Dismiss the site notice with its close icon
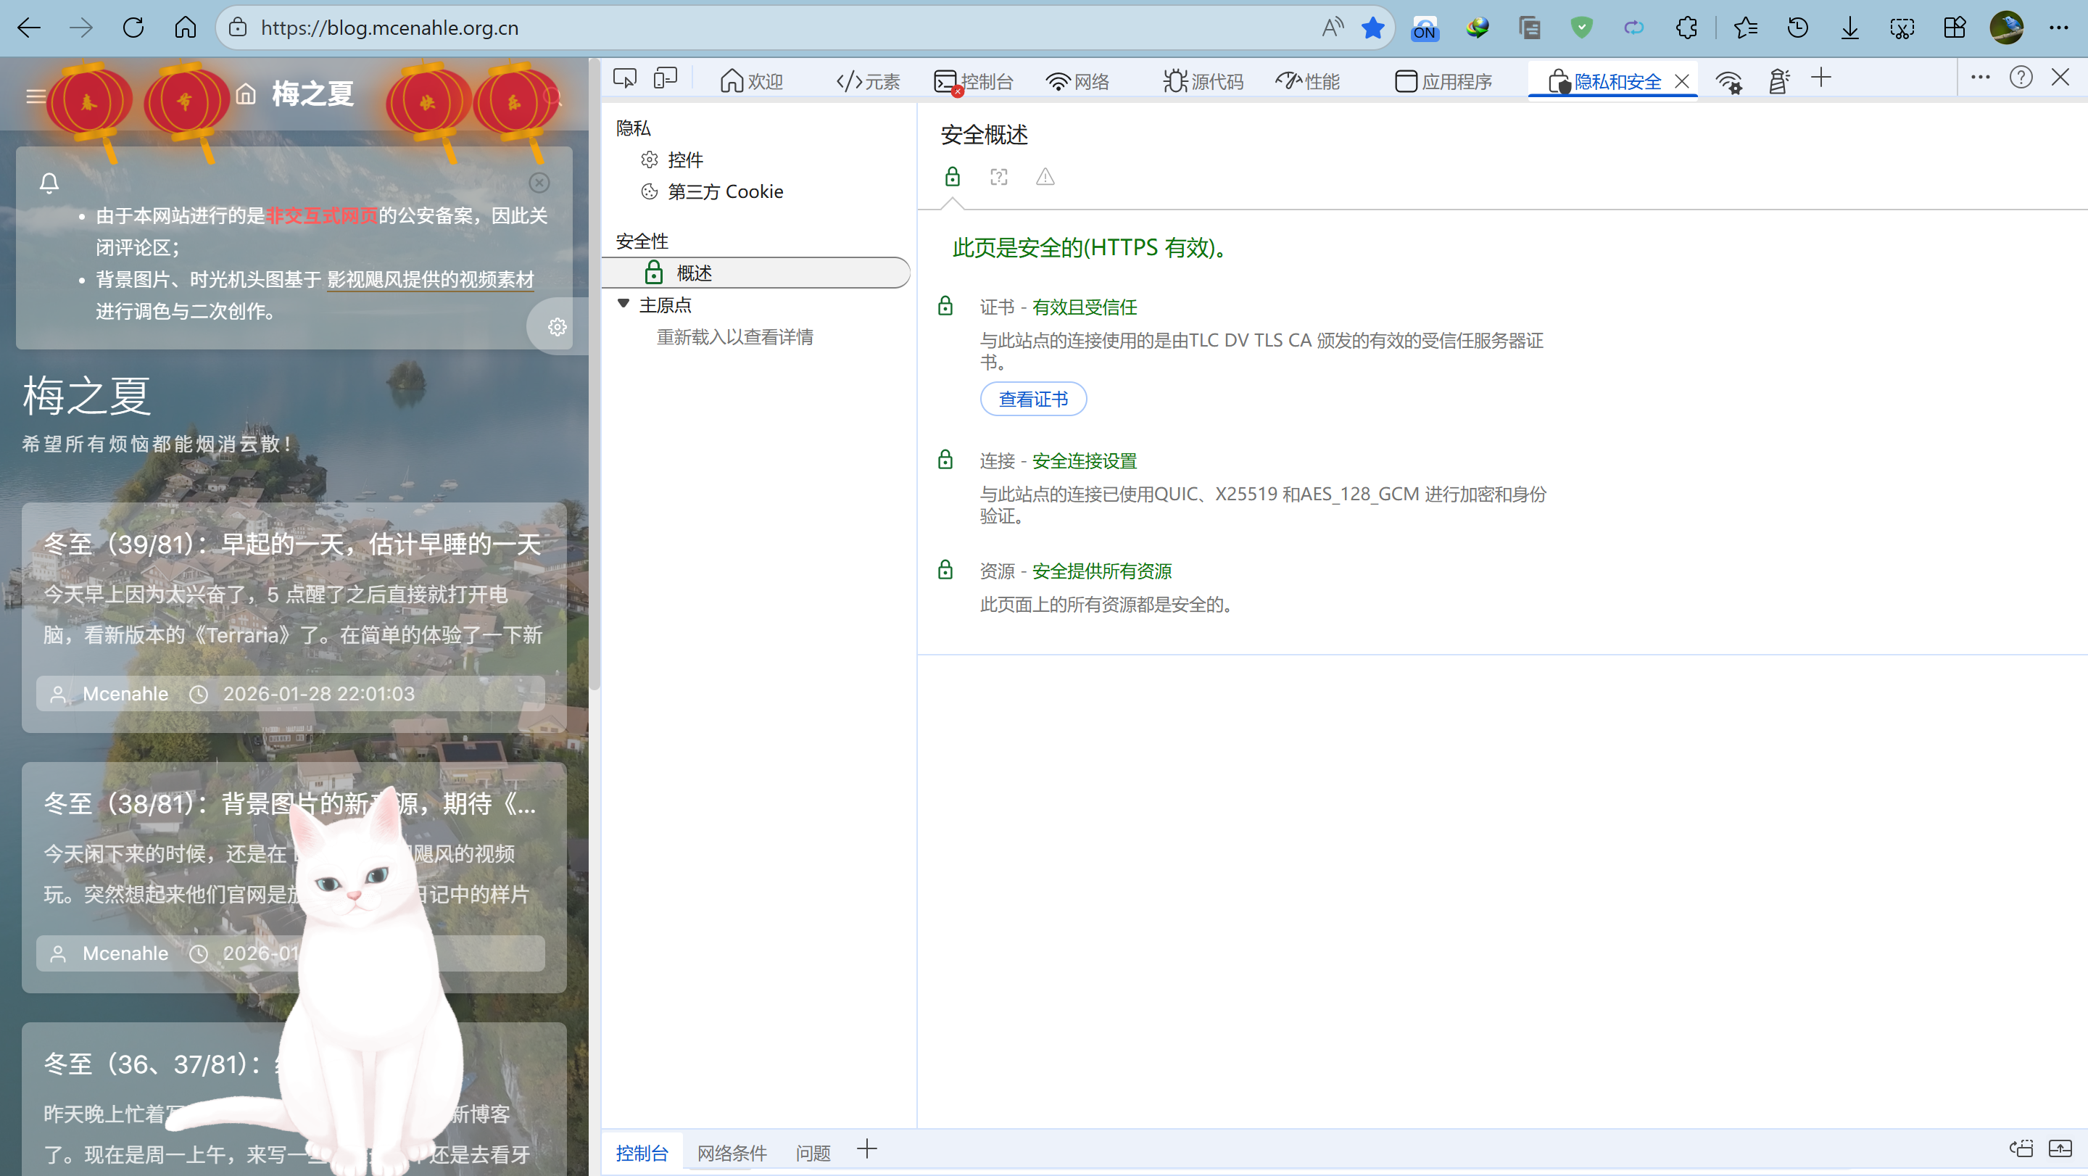 pyautogui.click(x=539, y=183)
